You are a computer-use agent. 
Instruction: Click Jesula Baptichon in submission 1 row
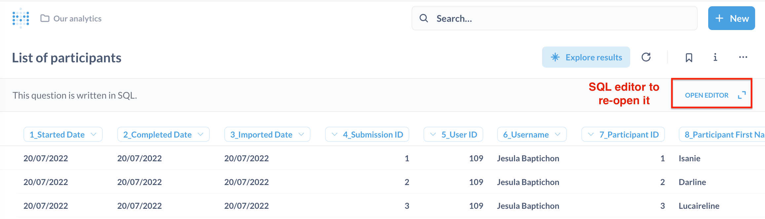528,158
